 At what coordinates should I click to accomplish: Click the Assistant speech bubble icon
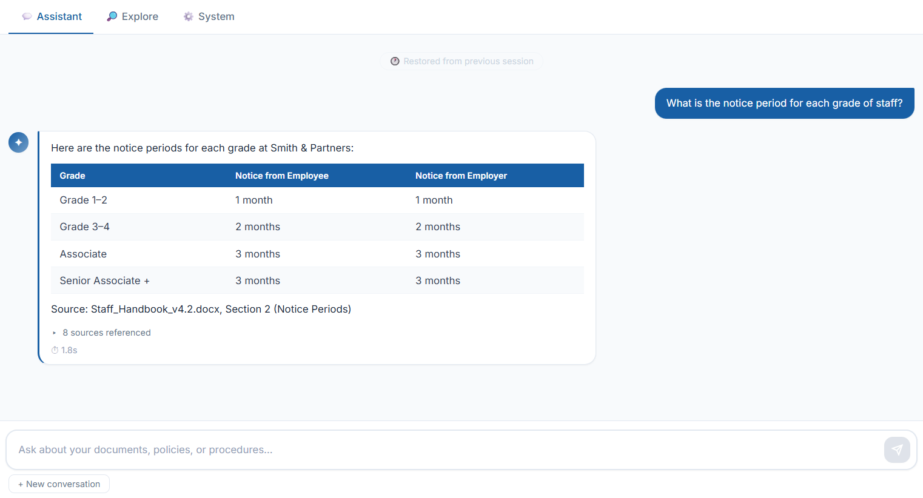click(x=27, y=16)
